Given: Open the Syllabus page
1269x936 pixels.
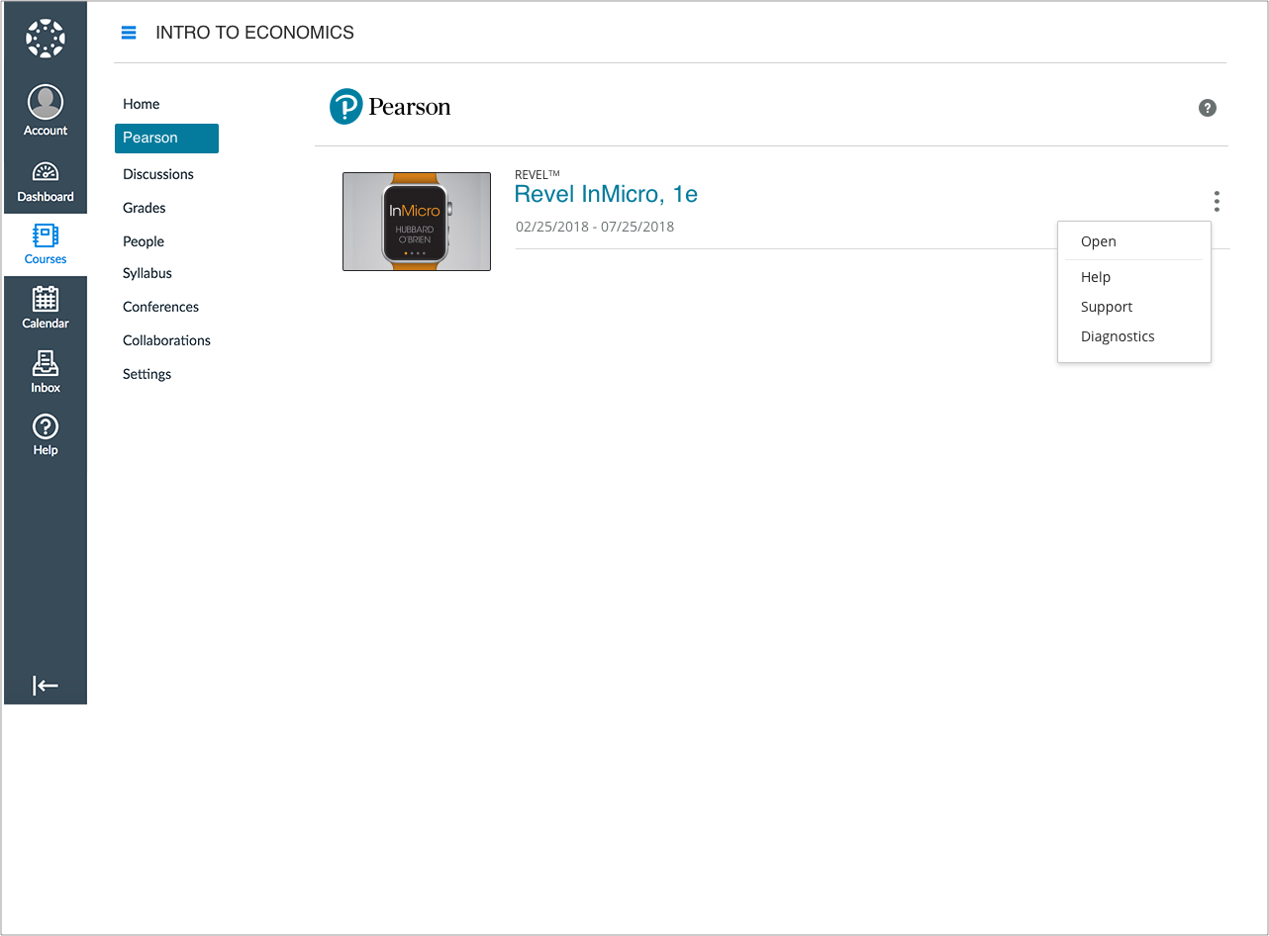Looking at the screenshot, I should (x=147, y=273).
